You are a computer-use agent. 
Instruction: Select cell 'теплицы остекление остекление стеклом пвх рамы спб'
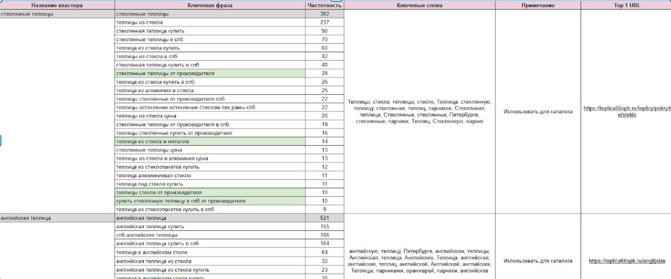[210, 107]
